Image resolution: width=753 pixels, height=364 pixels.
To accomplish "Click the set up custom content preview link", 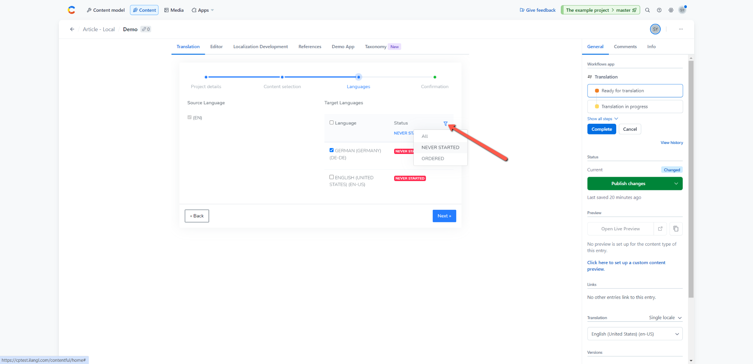I will pos(626,266).
